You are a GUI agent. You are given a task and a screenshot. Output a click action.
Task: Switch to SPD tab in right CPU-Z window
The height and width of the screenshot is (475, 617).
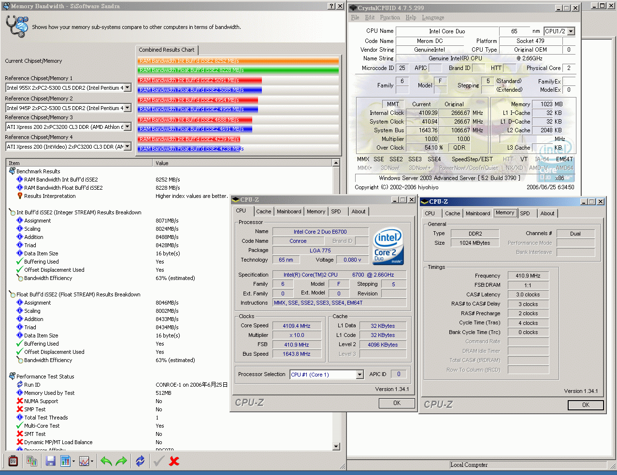tap(525, 213)
